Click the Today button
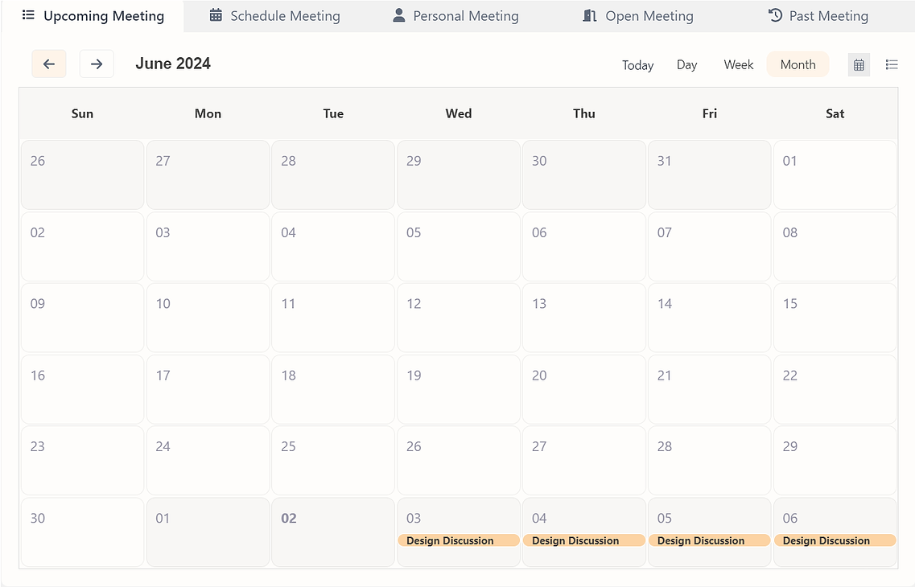This screenshot has height=587, width=915. coord(637,64)
